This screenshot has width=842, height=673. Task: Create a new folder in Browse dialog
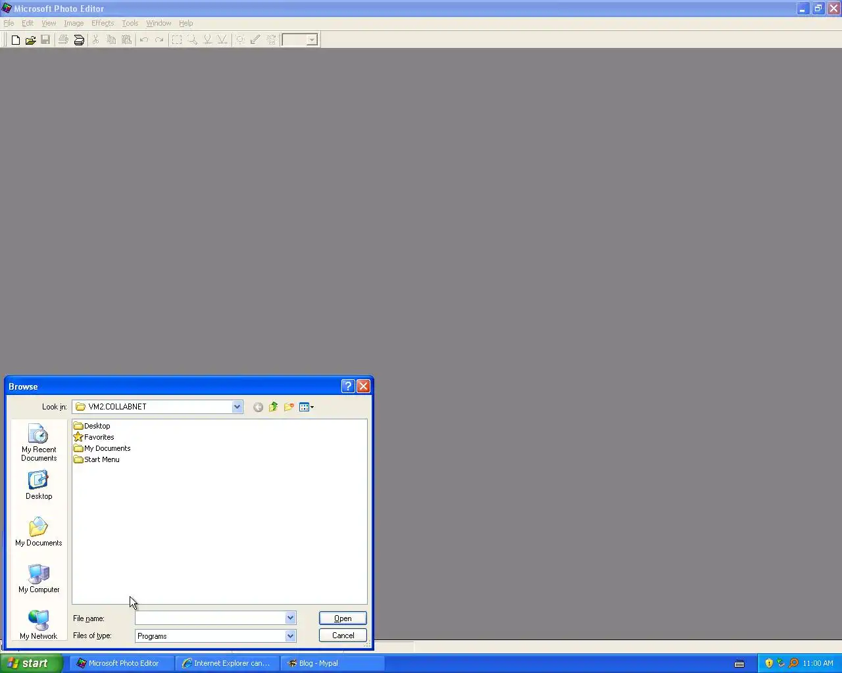pyautogui.click(x=289, y=407)
